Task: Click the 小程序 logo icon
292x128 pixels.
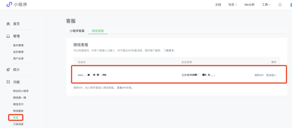Action: point(9,5)
